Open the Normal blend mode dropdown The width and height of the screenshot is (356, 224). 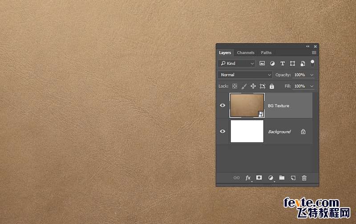pyautogui.click(x=245, y=75)
